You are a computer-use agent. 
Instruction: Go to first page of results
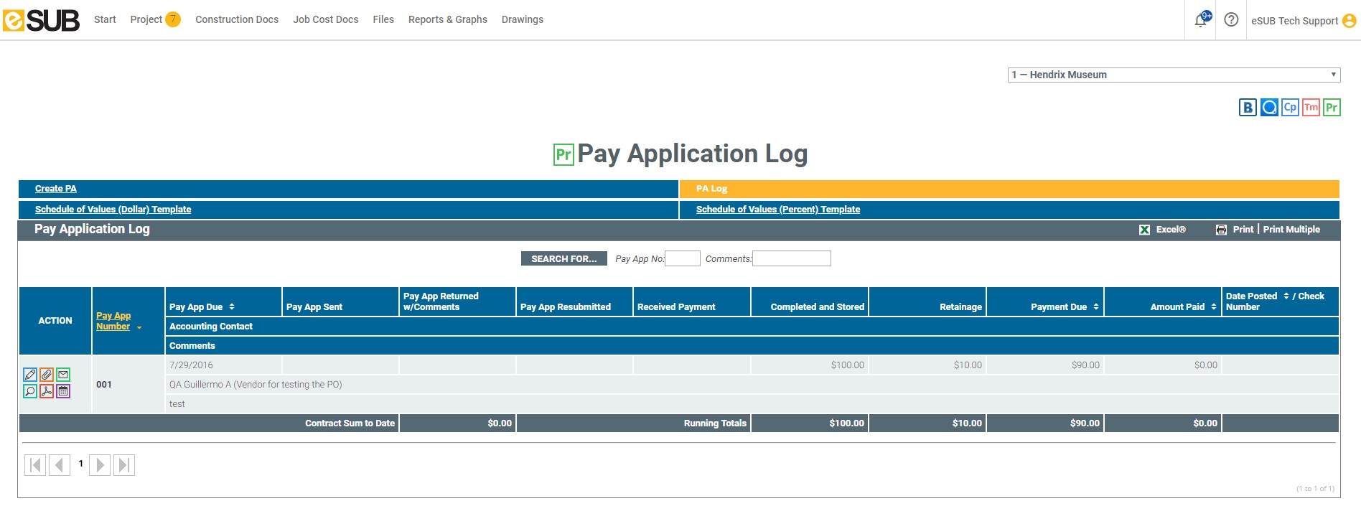[35, 465]
